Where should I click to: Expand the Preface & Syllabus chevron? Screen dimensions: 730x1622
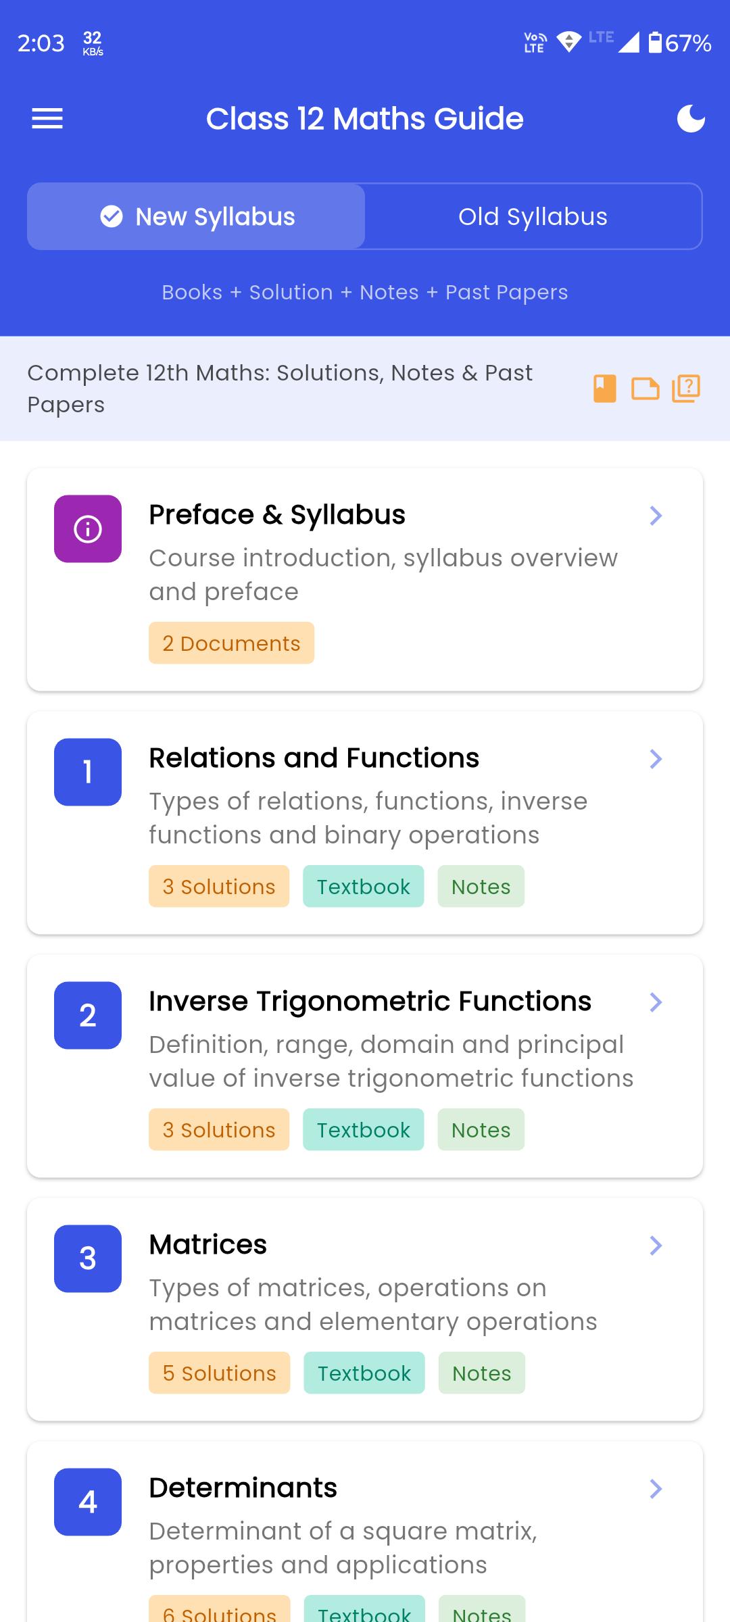point(655,516)
